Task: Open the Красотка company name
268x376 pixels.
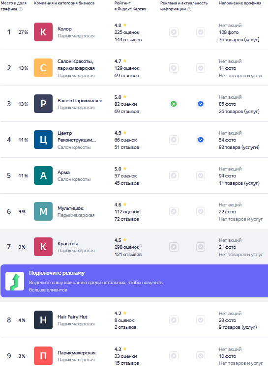Action: coord(68,243)
